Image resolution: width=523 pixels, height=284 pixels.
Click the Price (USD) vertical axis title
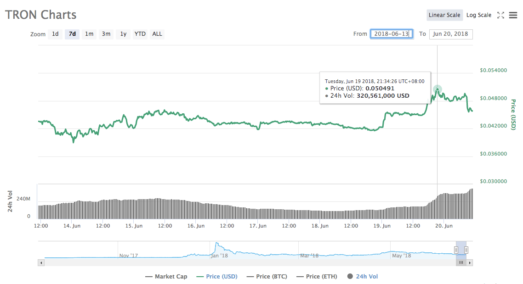pyautogui.click(x=513, y=115)
